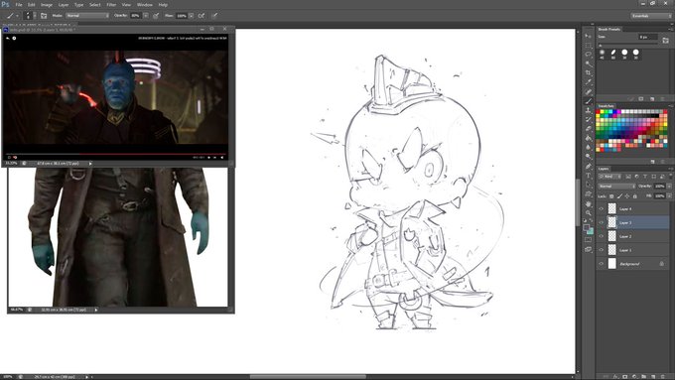Open the brush Mode dropdown
675x380 pixels.
87,16
